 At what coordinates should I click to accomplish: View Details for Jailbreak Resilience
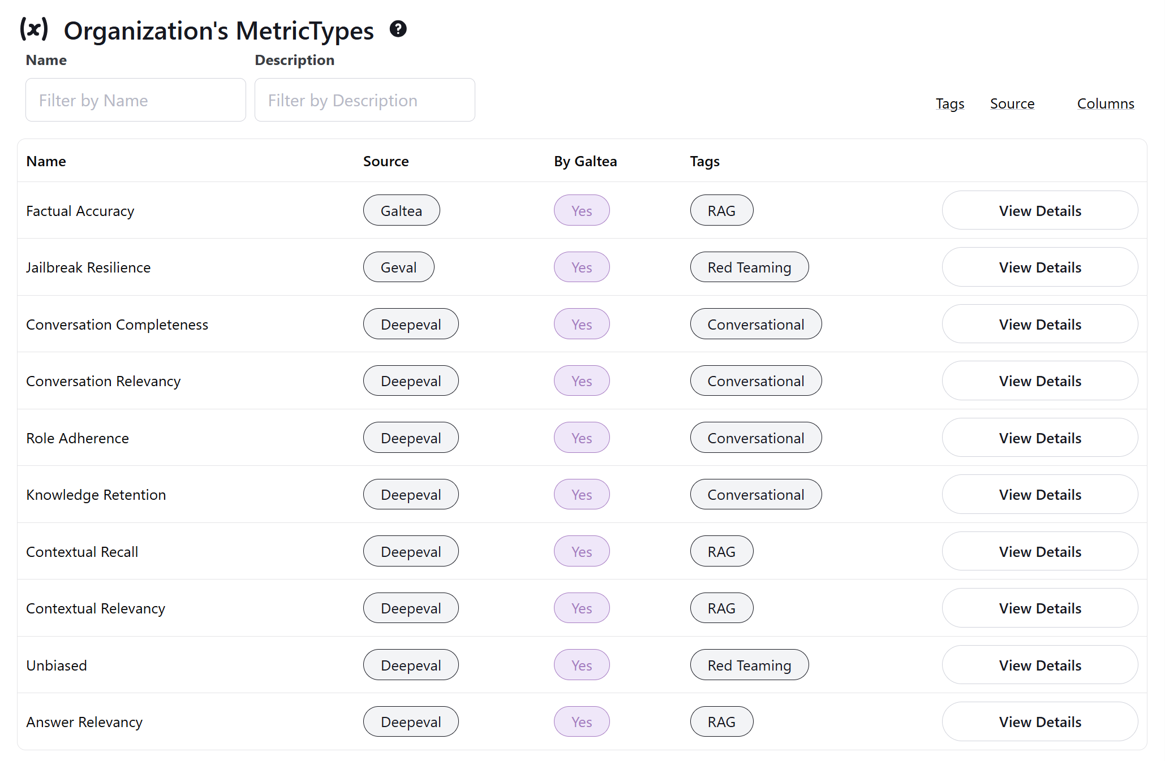[x=1039, y=267]
